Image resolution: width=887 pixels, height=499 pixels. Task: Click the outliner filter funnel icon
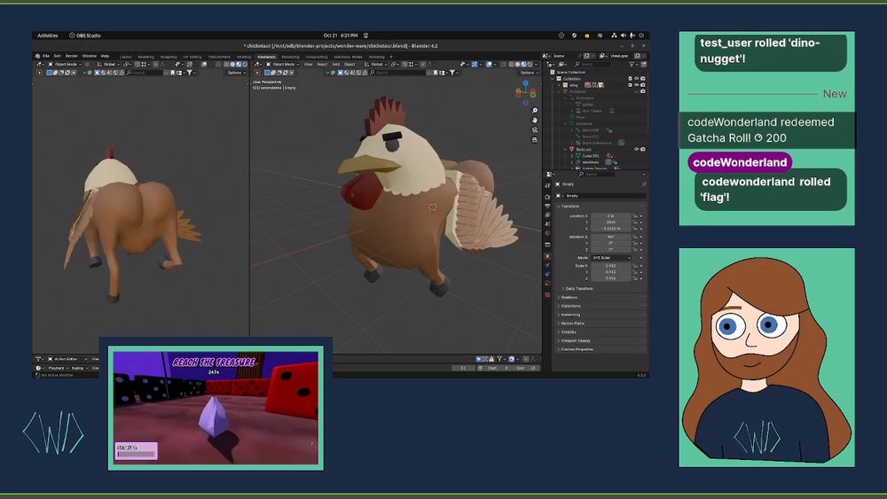tap(632, 65)
